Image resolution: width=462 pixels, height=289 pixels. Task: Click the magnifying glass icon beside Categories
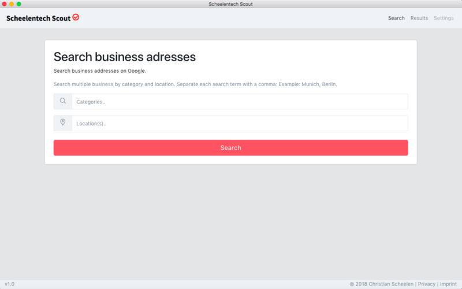62,102
